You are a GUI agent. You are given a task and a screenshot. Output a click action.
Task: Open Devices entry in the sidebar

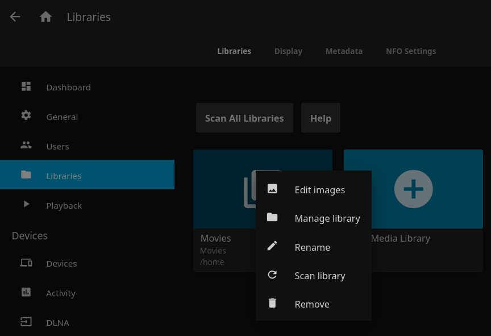pos(87,263)
